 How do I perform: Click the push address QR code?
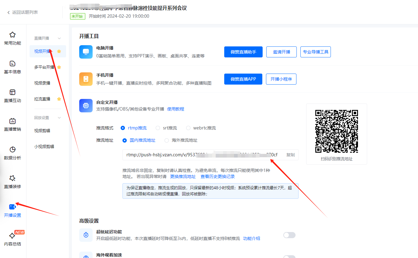pos(337,131)
